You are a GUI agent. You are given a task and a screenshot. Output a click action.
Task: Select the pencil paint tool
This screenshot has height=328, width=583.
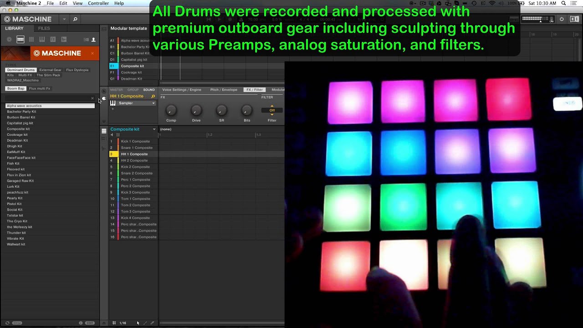pos(145,323)
